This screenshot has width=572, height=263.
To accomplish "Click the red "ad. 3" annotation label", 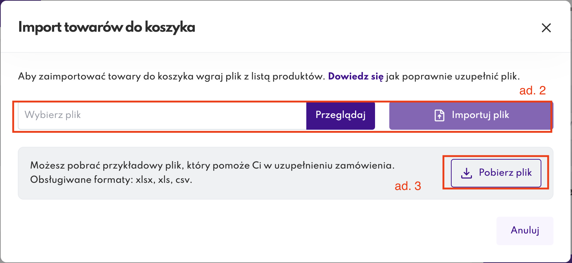I will click(407, 186).
